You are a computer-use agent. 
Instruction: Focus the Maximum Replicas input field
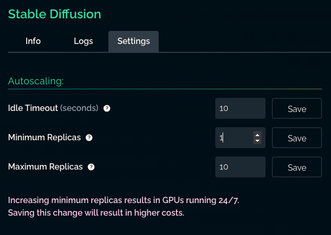(240, 167)
